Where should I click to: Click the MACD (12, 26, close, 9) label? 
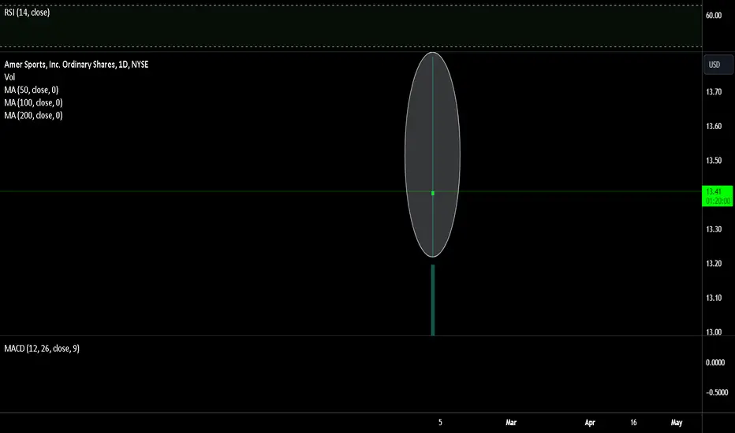[x=42, y=348]
